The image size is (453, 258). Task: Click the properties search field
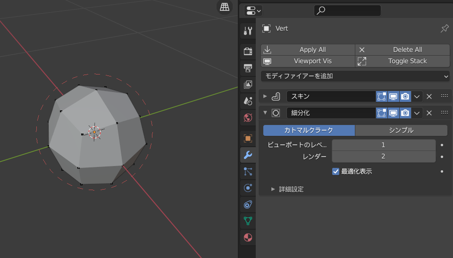click(x=347, y=11)
